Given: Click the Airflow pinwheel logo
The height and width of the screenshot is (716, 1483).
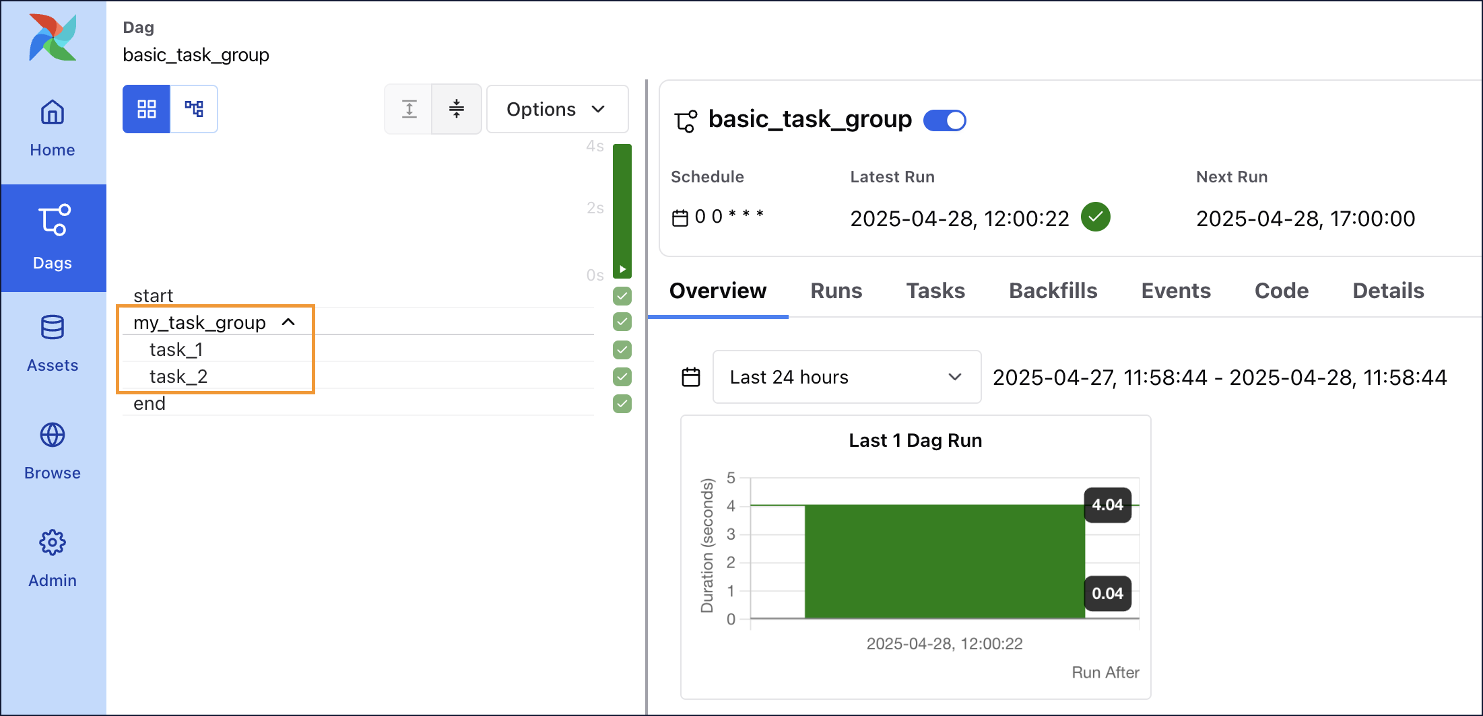Looking at the screenshot, I should click(x=52, y=37).
